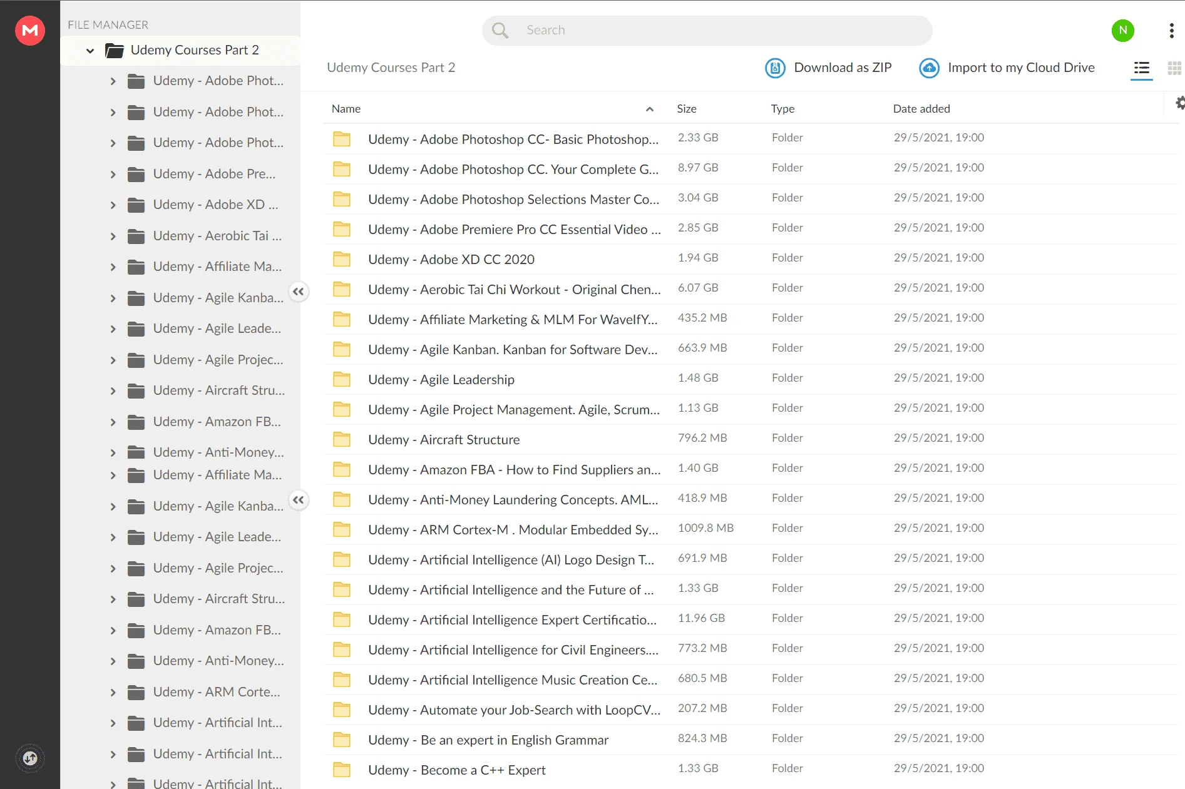
Task: Click folder icon for Aircraft Structure row
Action: coord(342,439)
